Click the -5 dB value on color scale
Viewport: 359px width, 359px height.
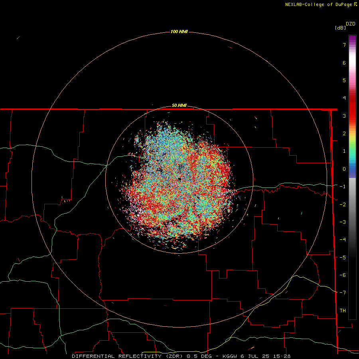(343, 257)
